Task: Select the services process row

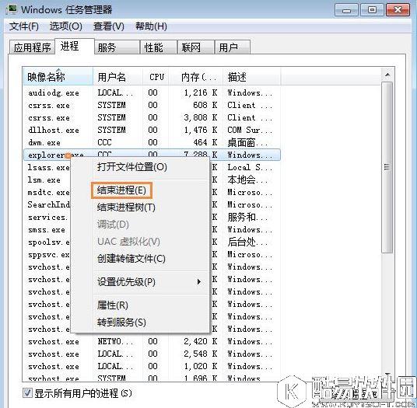Action: [x=47, y=218]
